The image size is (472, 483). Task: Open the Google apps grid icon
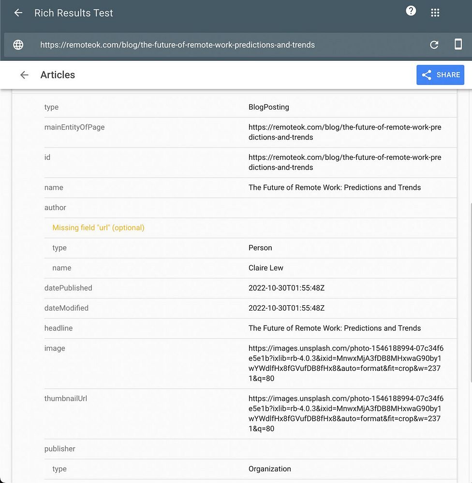pyautogui.click(x=435, y=13)
